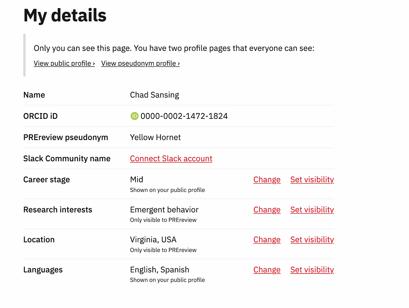Set visibility for Location
Viewport: 409px width, 308px height.
coord(312,240)
